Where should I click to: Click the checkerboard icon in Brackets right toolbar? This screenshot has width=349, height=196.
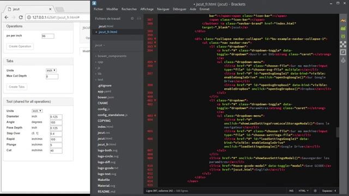point(343,44)
